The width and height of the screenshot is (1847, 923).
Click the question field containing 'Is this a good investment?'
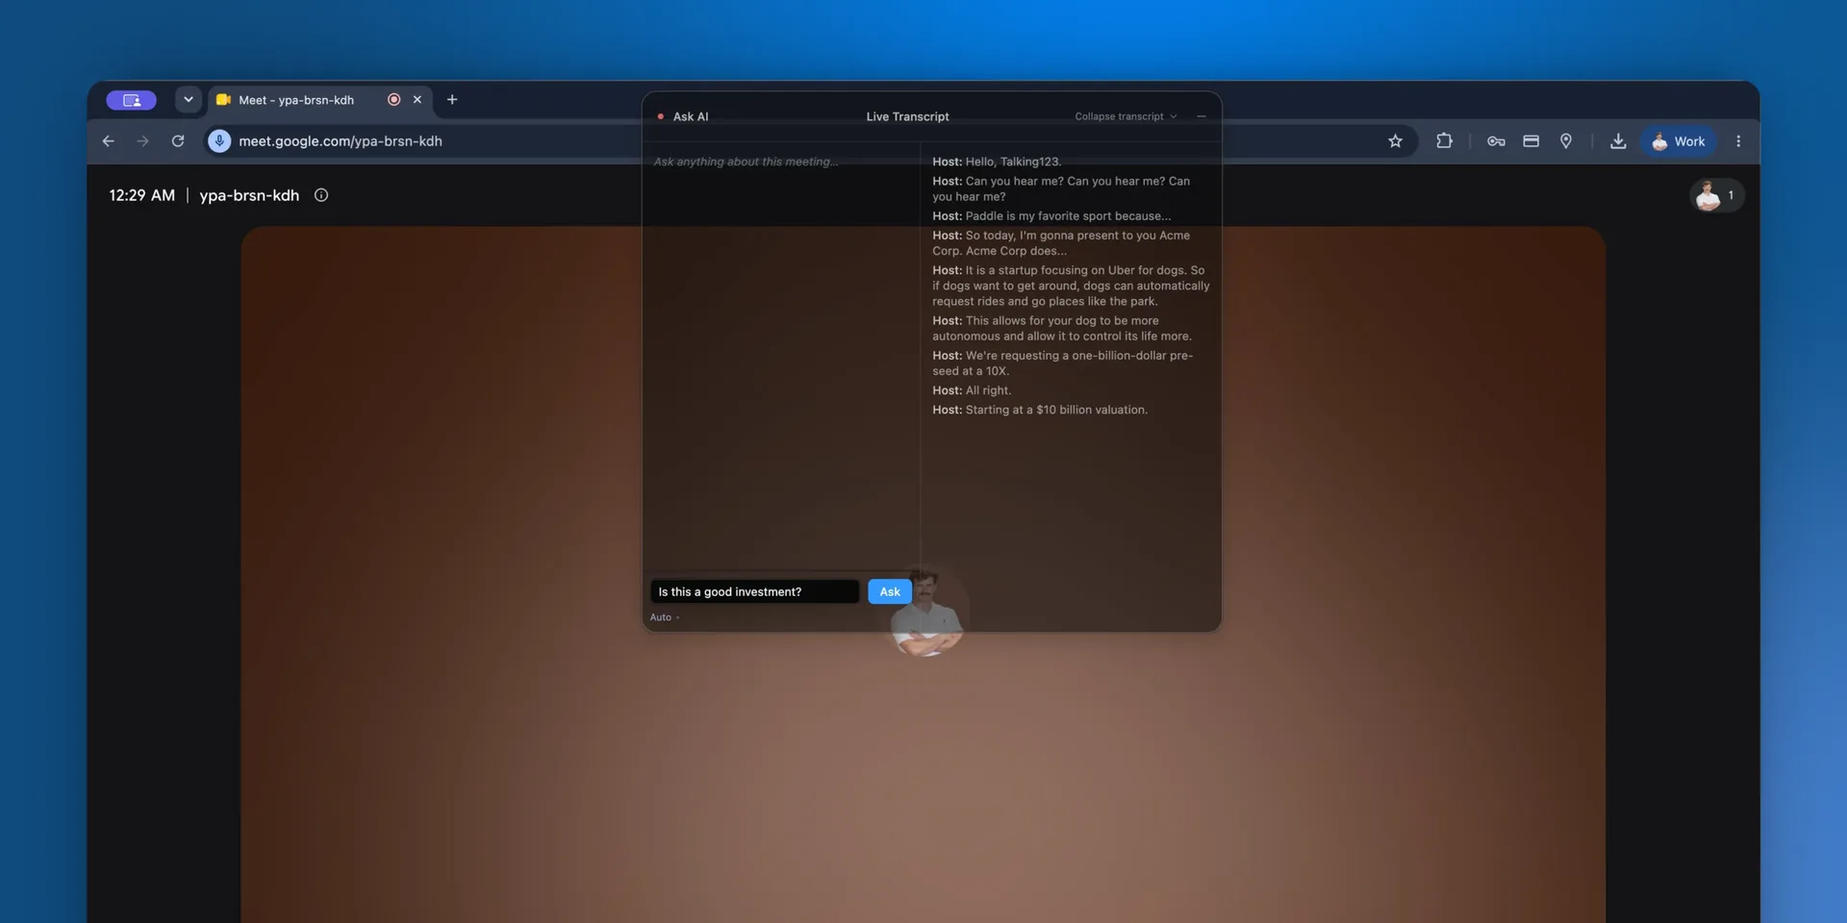[x=754, y=591]
